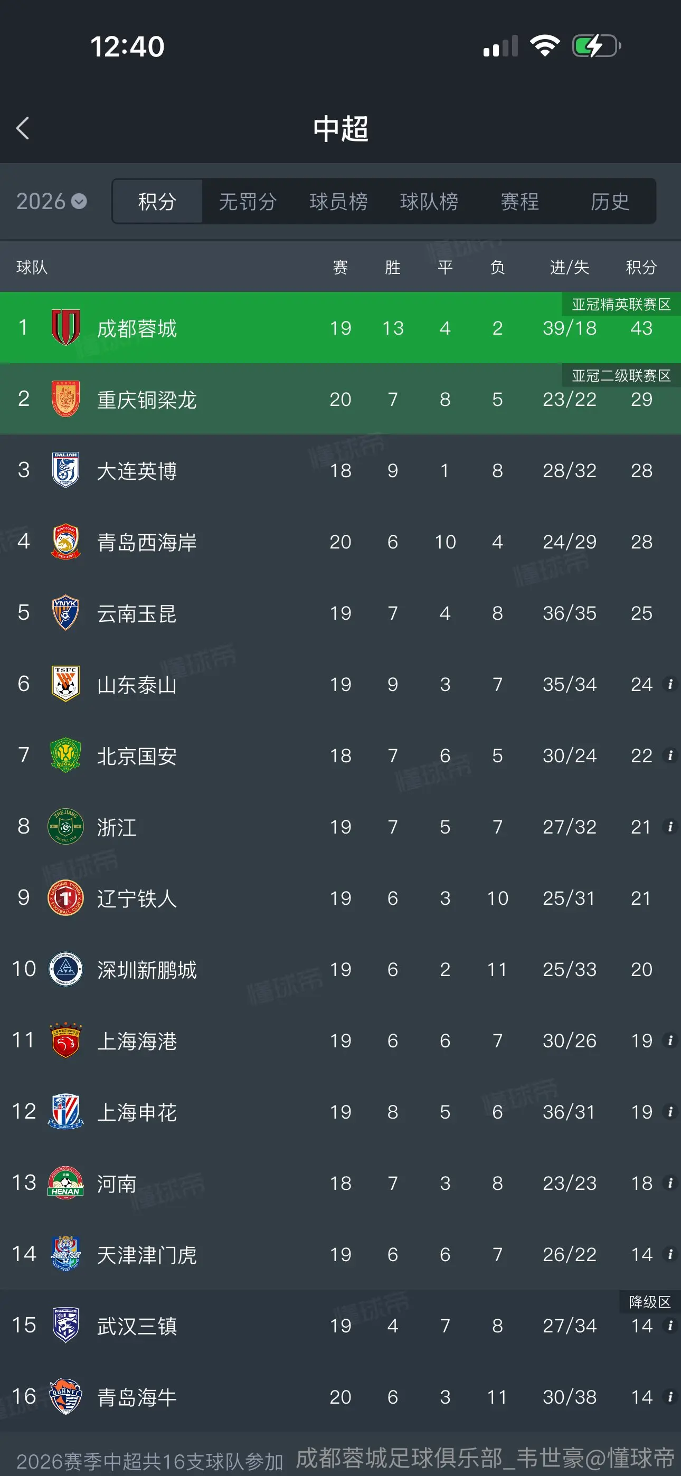Switch to the 球队榜 tab
The height and width of the screenshot is (1476, 681).
point(429,201)
